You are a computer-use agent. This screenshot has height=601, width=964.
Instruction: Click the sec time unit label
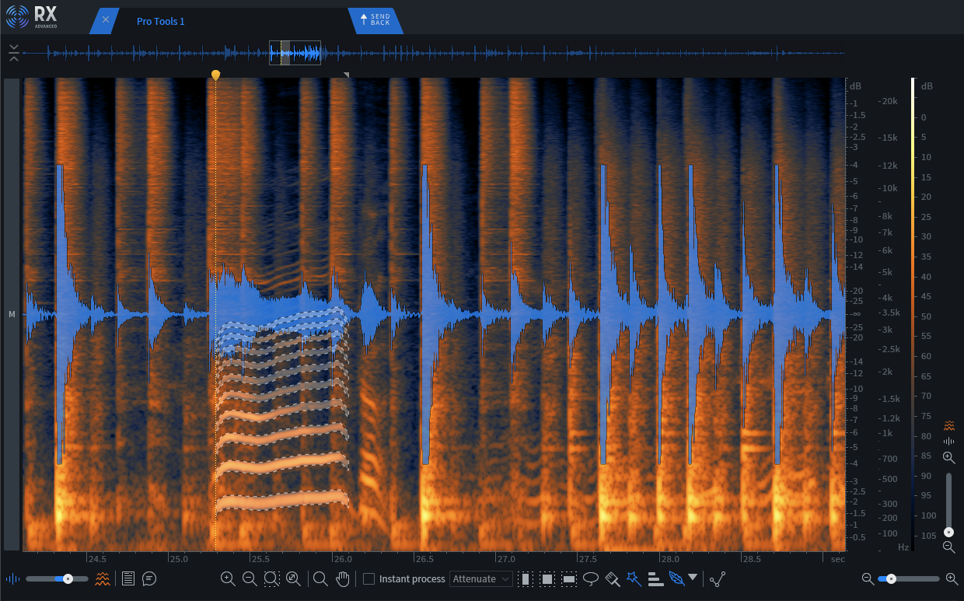[837, 559]
